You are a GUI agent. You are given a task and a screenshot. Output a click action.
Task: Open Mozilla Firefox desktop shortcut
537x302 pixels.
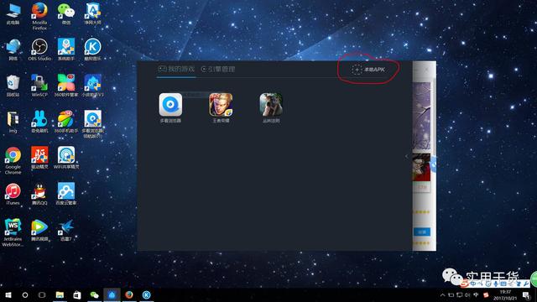(x=39, y=16)
